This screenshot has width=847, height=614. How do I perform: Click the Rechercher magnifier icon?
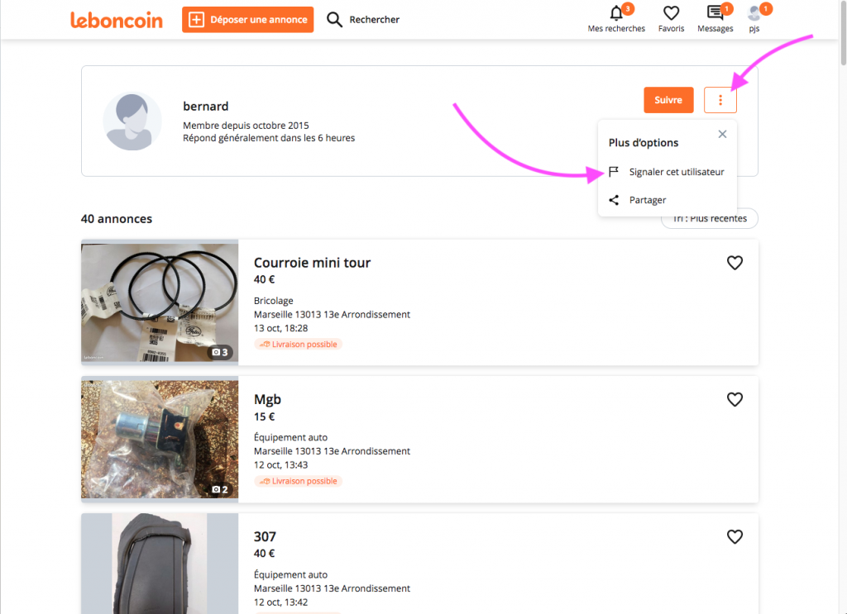pyautogui.click(x=334, y=20)
